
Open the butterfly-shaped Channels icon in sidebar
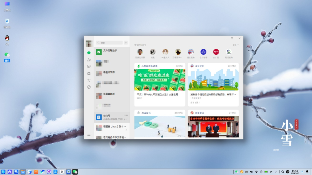(x=89, y=66)
